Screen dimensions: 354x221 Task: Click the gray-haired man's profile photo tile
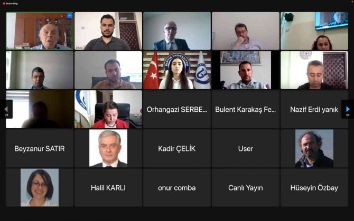pos(108,148)
